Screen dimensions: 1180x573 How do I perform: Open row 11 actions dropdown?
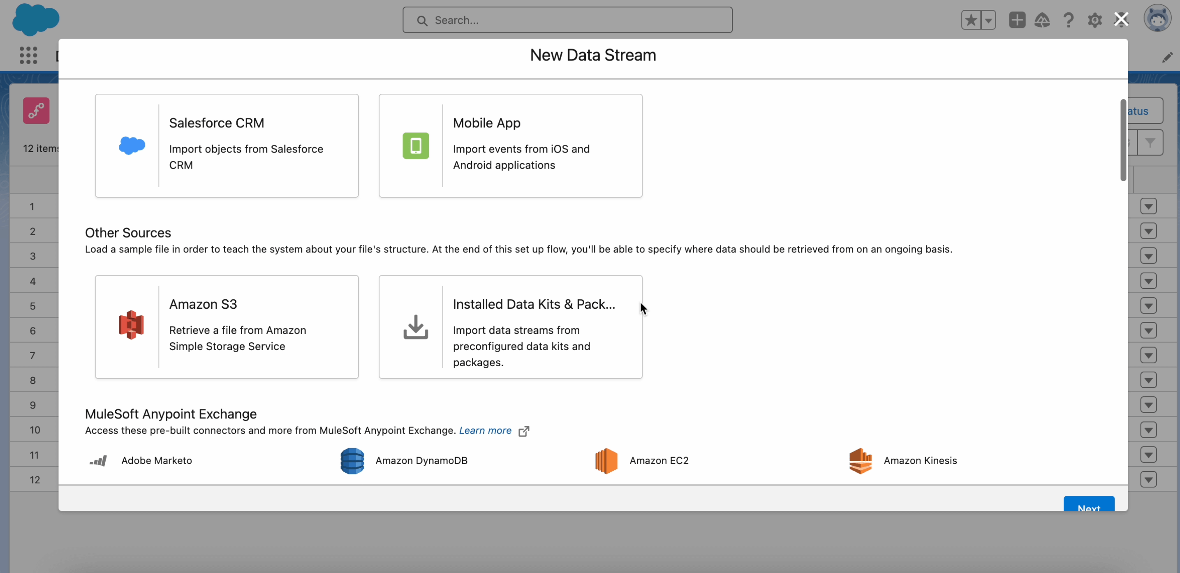click(1148, 454)
